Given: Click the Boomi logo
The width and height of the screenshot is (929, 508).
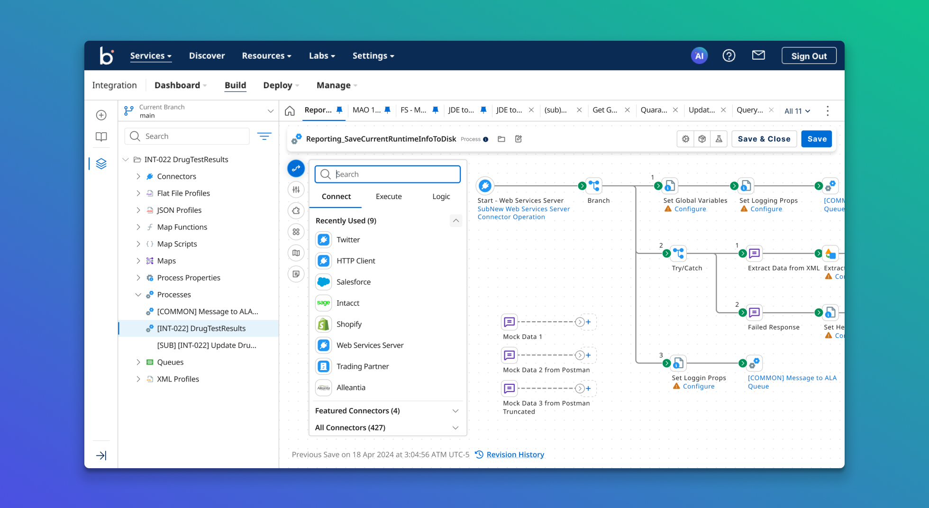Looking at the screenshot, I should (107, 55).
